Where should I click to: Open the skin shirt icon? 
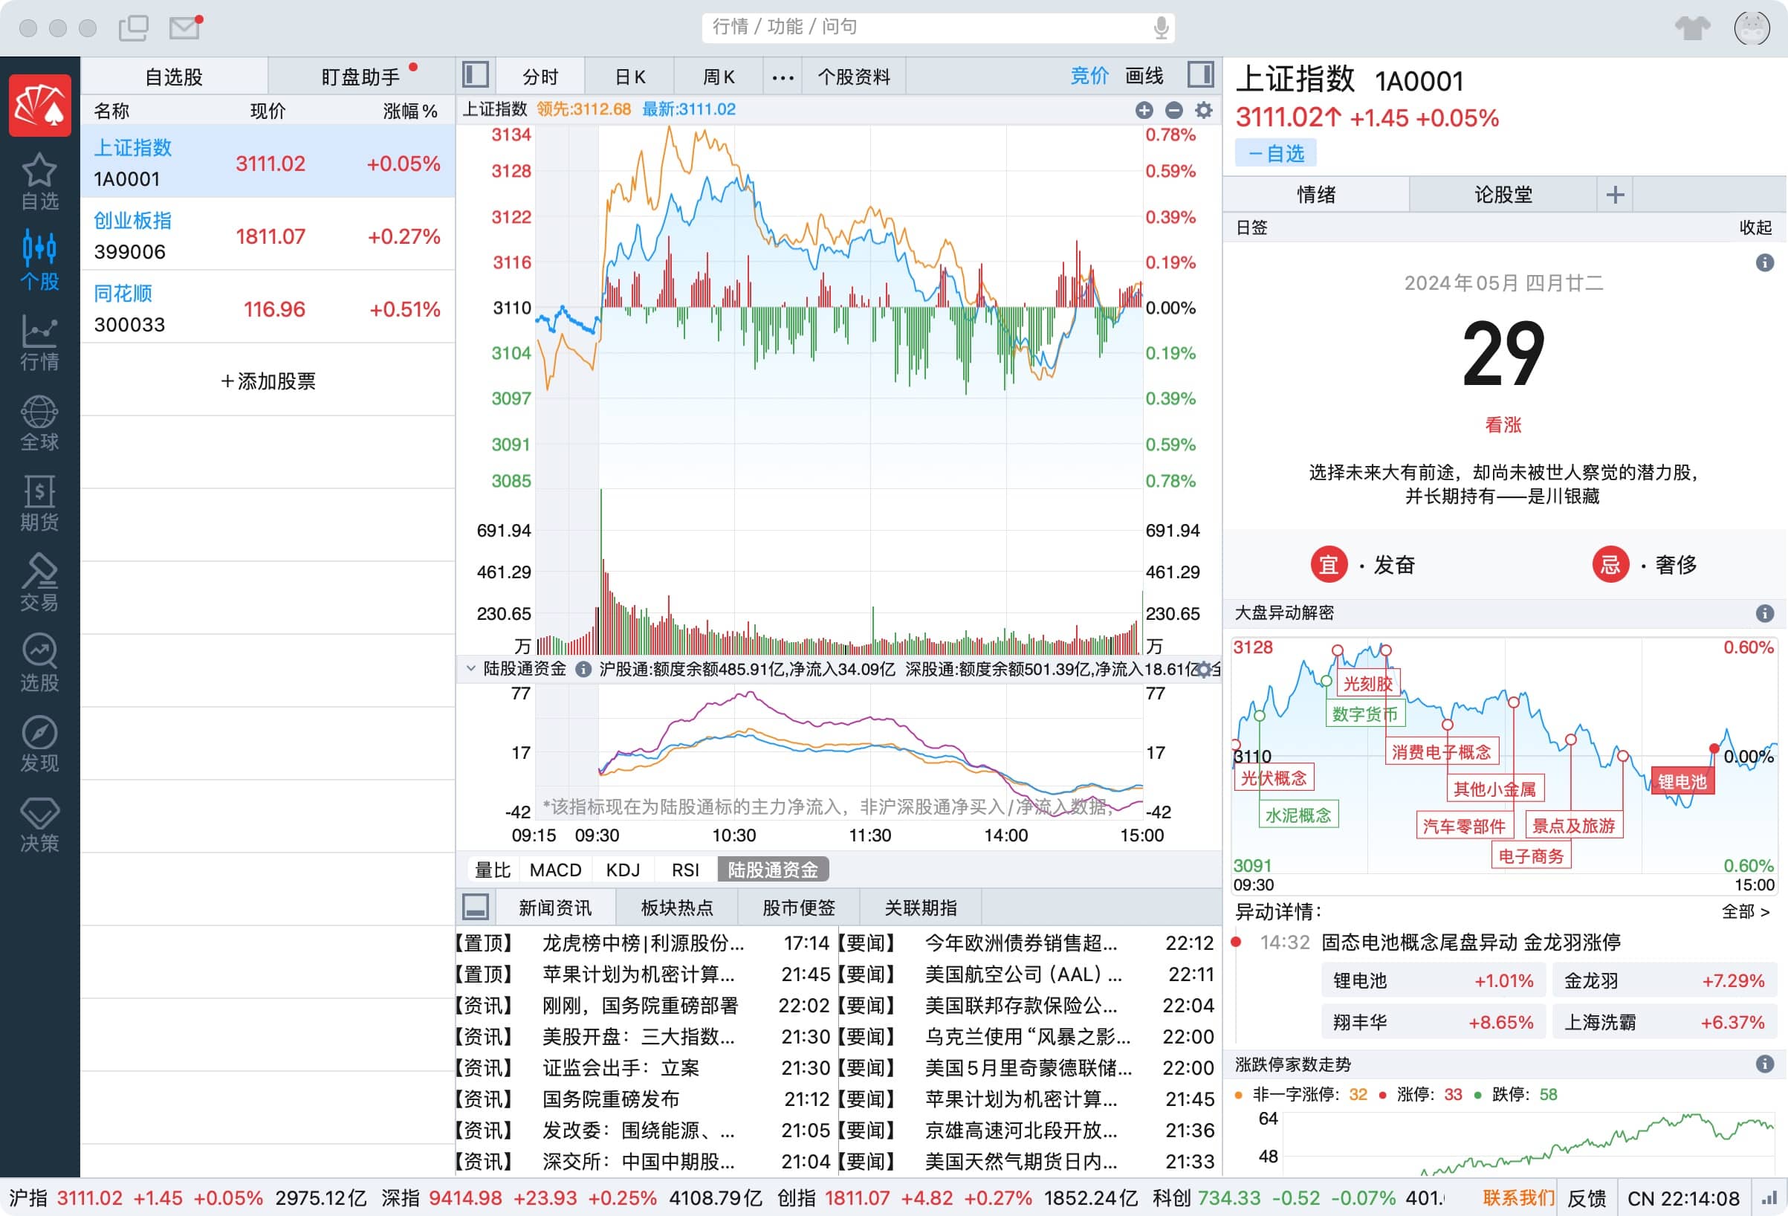(x=1693, y=28)
